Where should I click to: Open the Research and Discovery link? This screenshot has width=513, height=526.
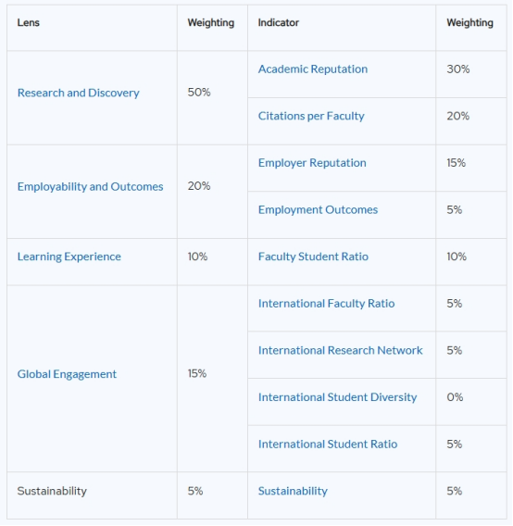click(x=78, y=93)
